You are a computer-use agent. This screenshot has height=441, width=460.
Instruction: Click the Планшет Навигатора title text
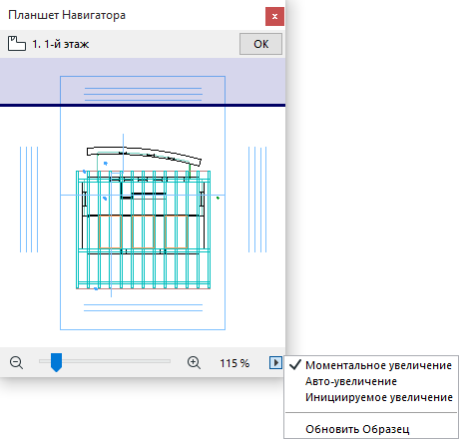click(x=67, y=15)
